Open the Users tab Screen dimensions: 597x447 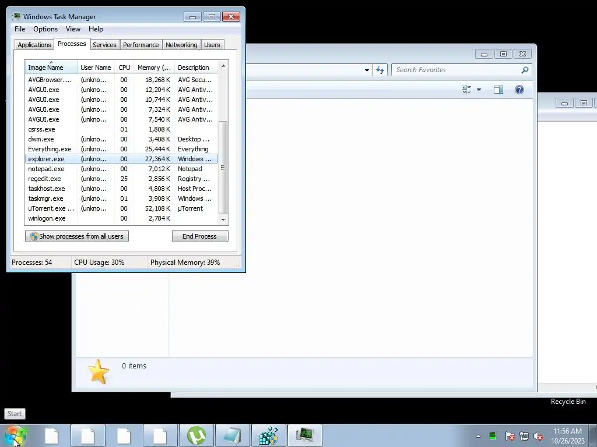212,45
